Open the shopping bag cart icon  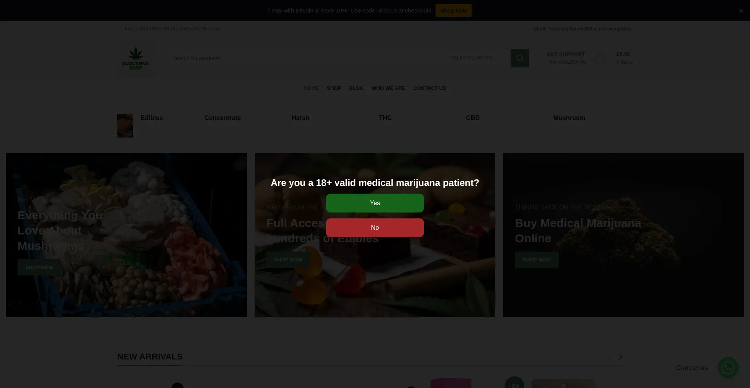[600, 58]
